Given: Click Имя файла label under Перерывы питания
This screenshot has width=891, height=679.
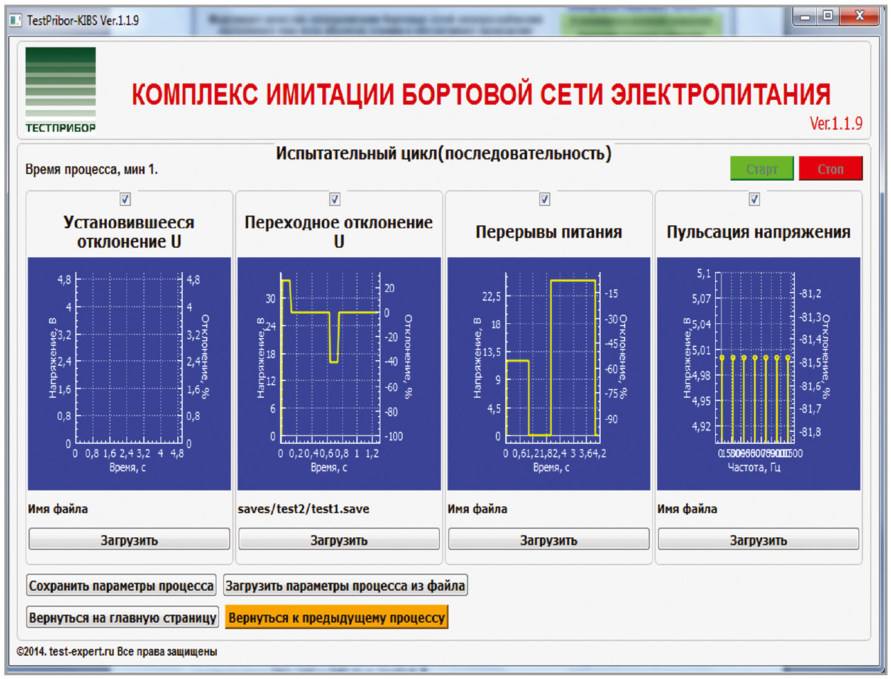Looking at the screenshot, I should pos(478,509).
